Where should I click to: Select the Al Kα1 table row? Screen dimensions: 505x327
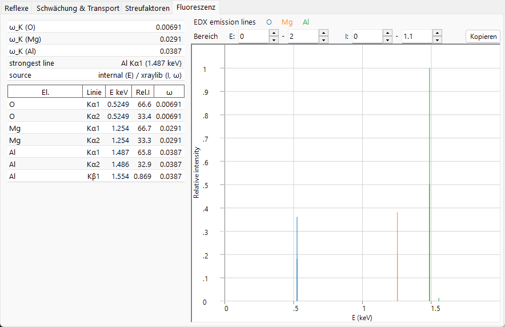[x=95, y=153]
